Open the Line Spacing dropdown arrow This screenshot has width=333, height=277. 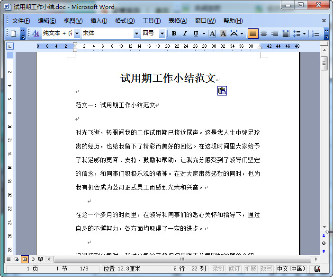[x=304, y=34]
